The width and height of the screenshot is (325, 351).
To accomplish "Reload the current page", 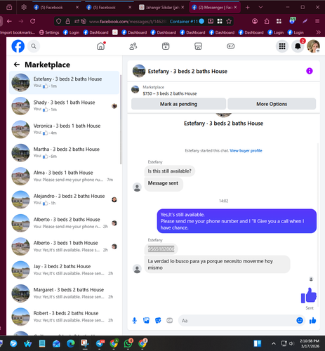I will pos(33,21).
